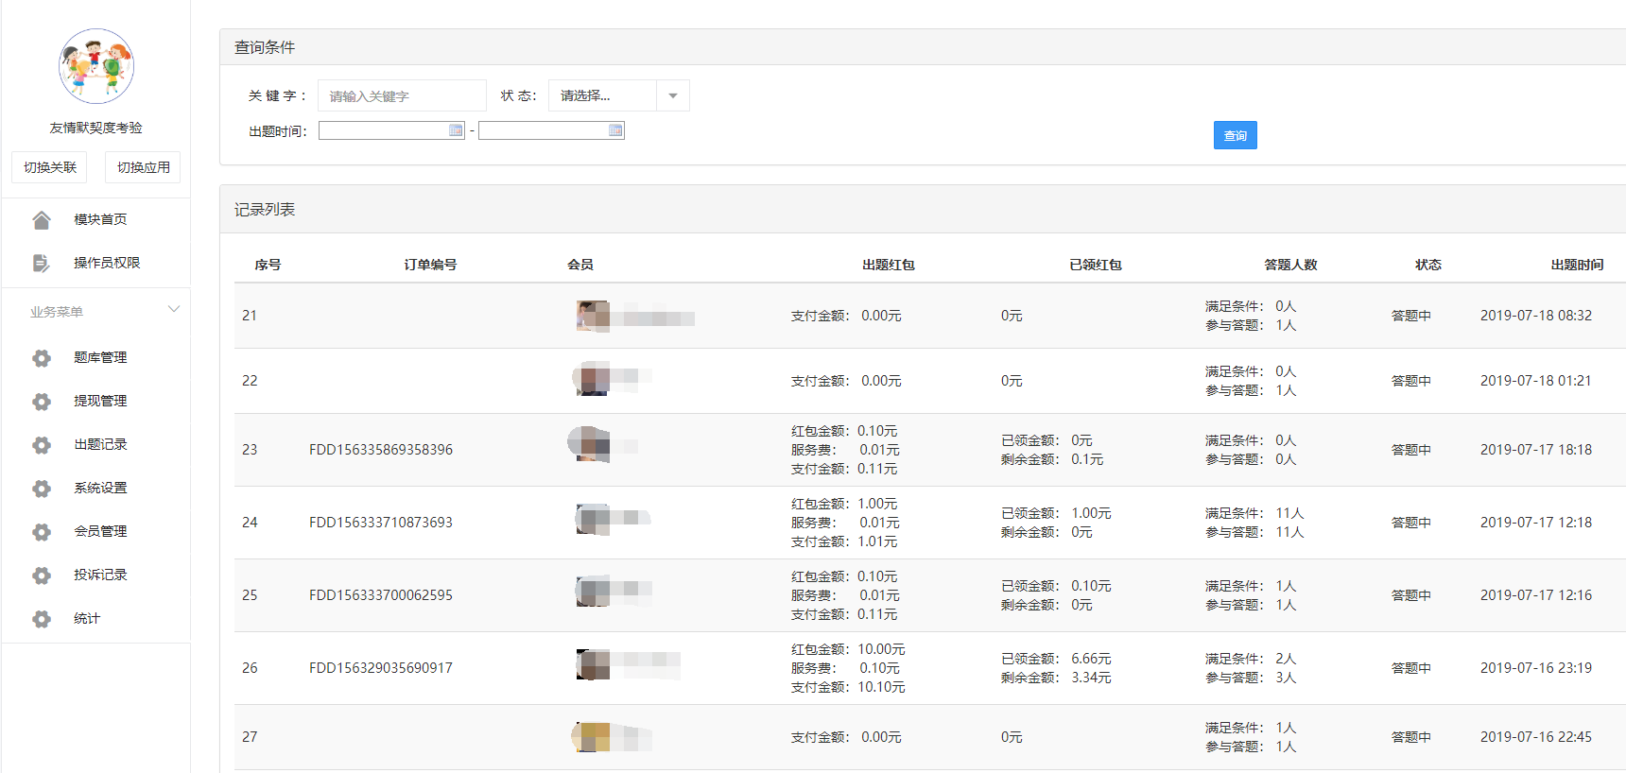This screenshot has width=1626, height=773.
Task: Focus the 关键字 keyword input field
Action: [x=402, y=95]
